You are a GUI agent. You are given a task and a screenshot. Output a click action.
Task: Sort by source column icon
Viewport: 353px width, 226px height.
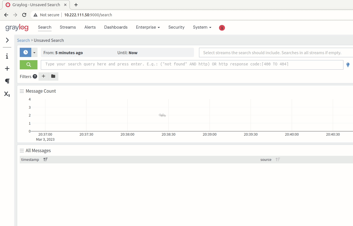coord(278,159)
